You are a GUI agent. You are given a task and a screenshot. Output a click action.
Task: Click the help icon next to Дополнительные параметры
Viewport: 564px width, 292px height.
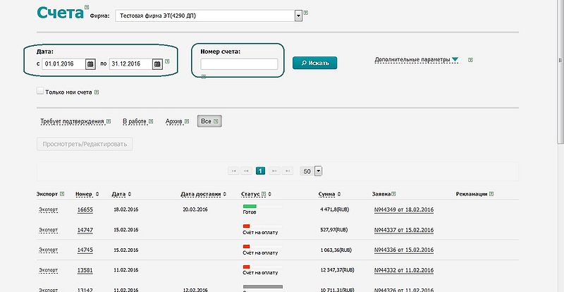tap(470, 60)
